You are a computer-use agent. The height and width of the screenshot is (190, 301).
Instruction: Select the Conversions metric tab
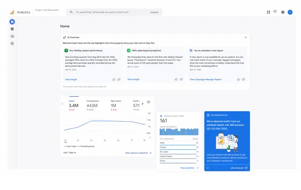coord(92,105)
